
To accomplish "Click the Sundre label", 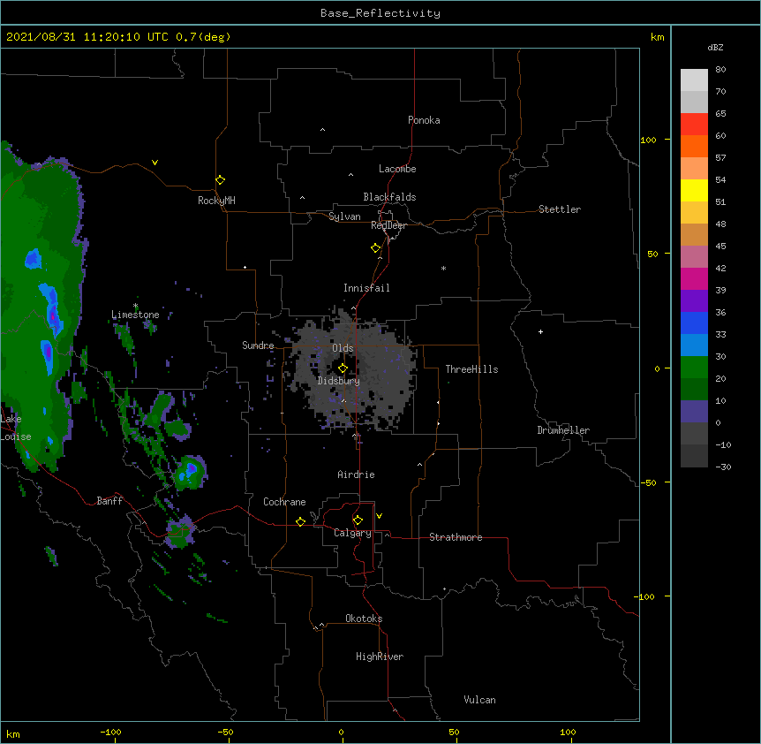I will pyautogui.click(x=258, y=345).
